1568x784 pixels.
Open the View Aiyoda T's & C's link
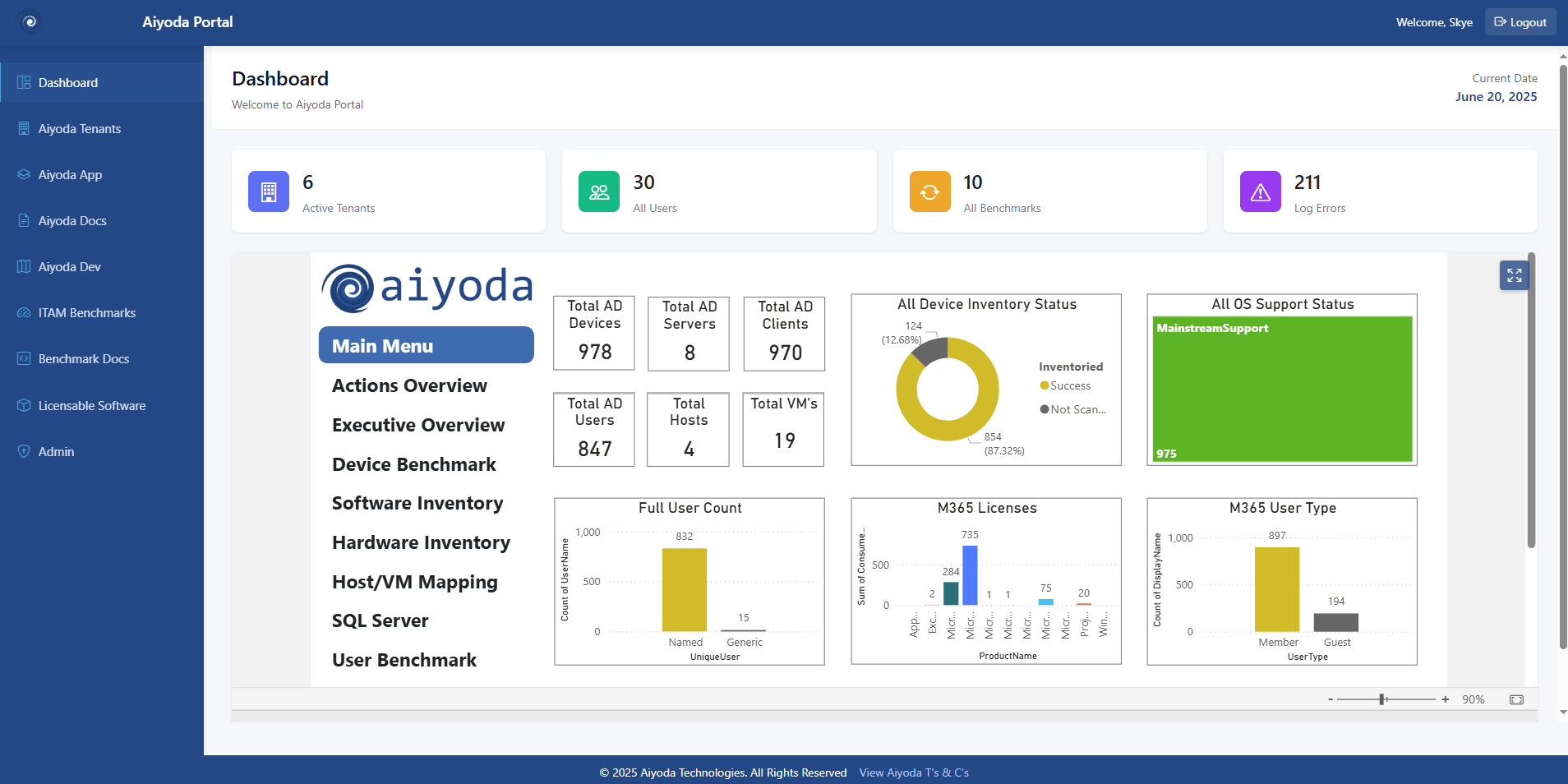[913, 772]
